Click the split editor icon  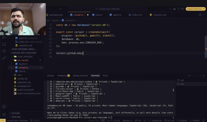coord(200,15)
